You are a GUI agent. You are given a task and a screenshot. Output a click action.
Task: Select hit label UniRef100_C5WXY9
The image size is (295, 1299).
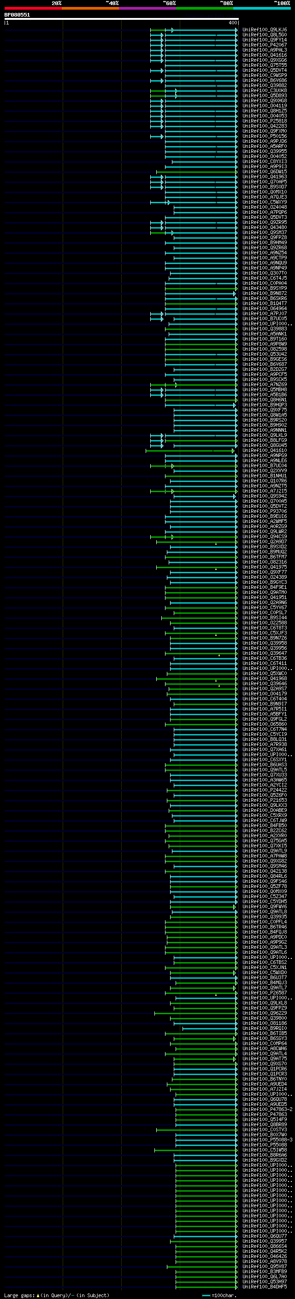click(265, 202)
